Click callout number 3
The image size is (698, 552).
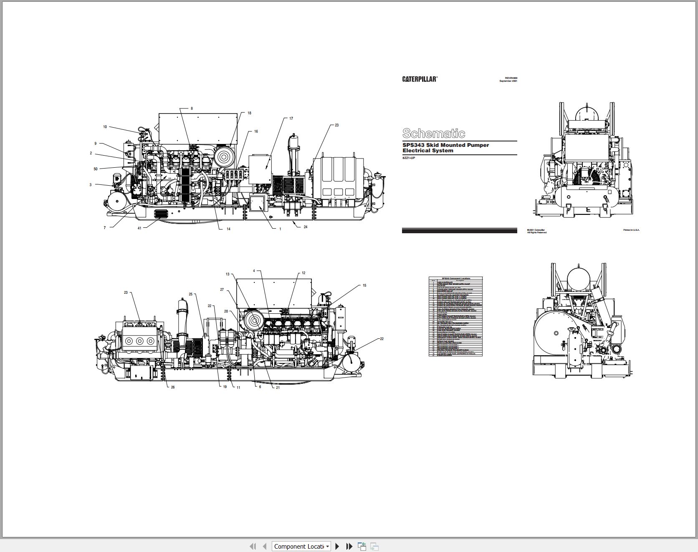(x=91, y=185)
